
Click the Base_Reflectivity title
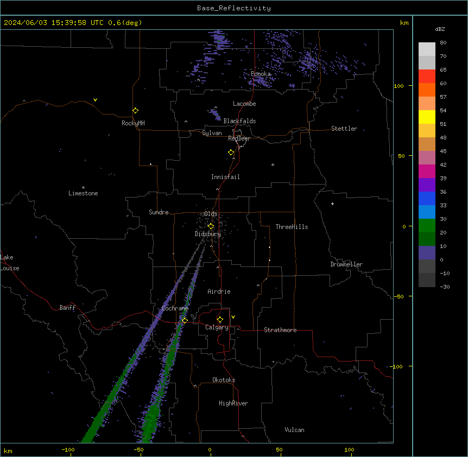pyautogui.click(x=234, y=8)
